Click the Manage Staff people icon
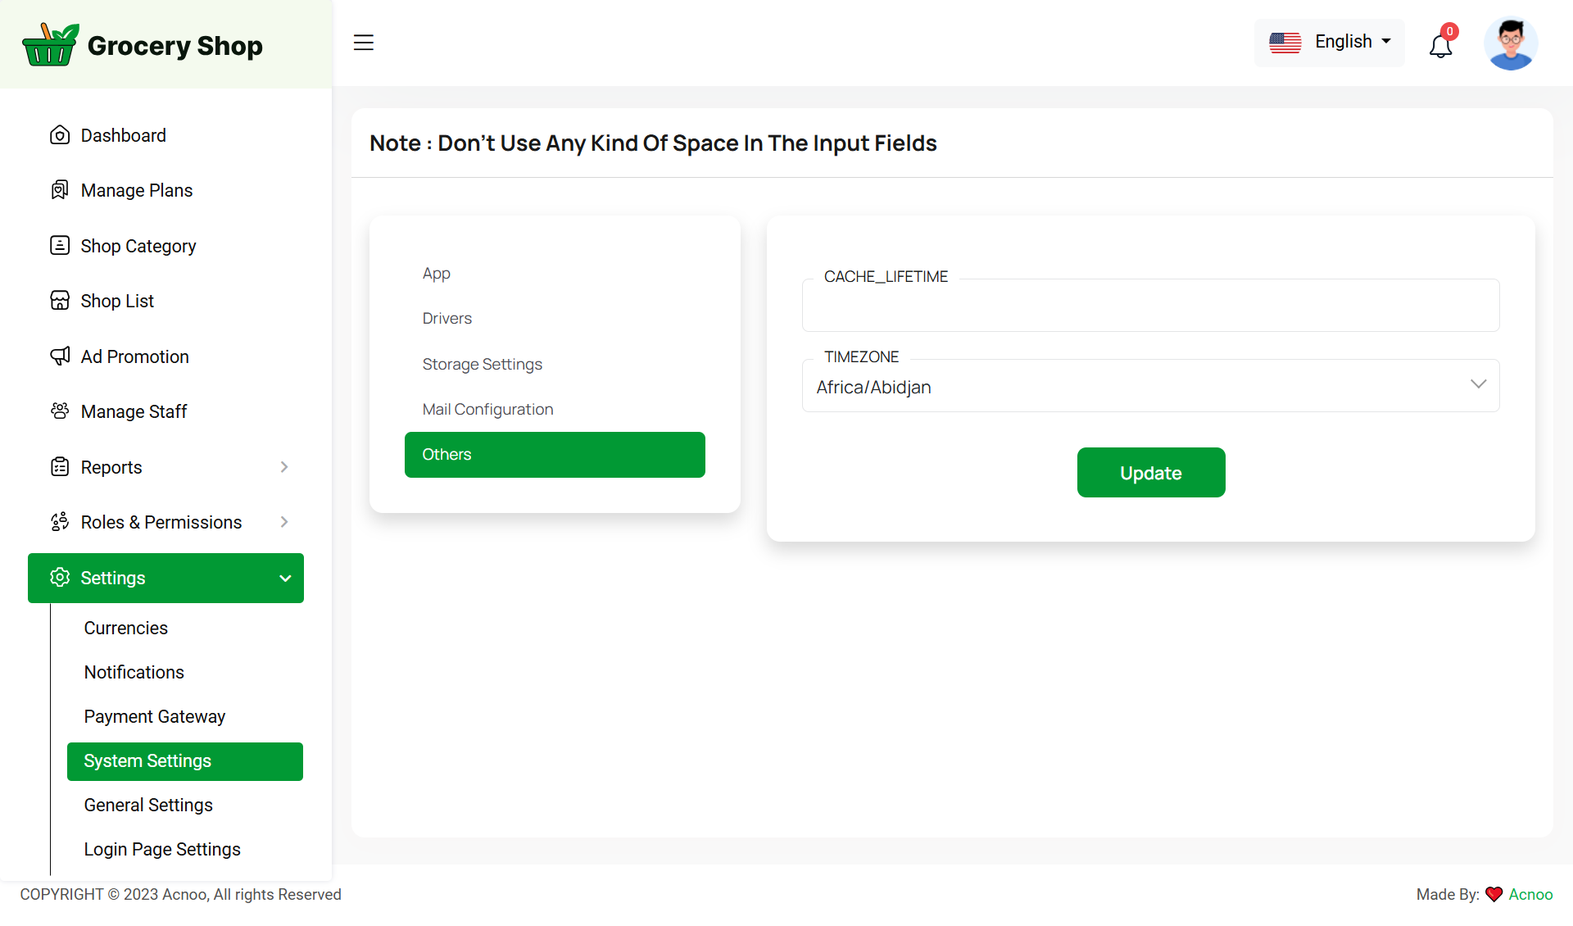This screenshot has height=926, width=1573. click(60, 411)
